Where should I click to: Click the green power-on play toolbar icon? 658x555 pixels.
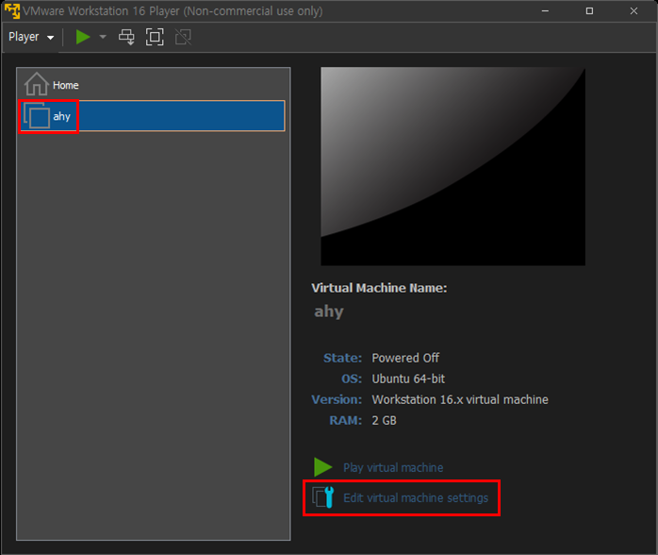pos(83,37)
